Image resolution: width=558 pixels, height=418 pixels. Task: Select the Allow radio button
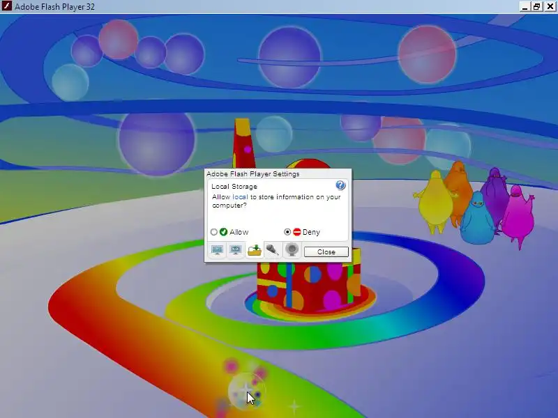coord(214,232)
